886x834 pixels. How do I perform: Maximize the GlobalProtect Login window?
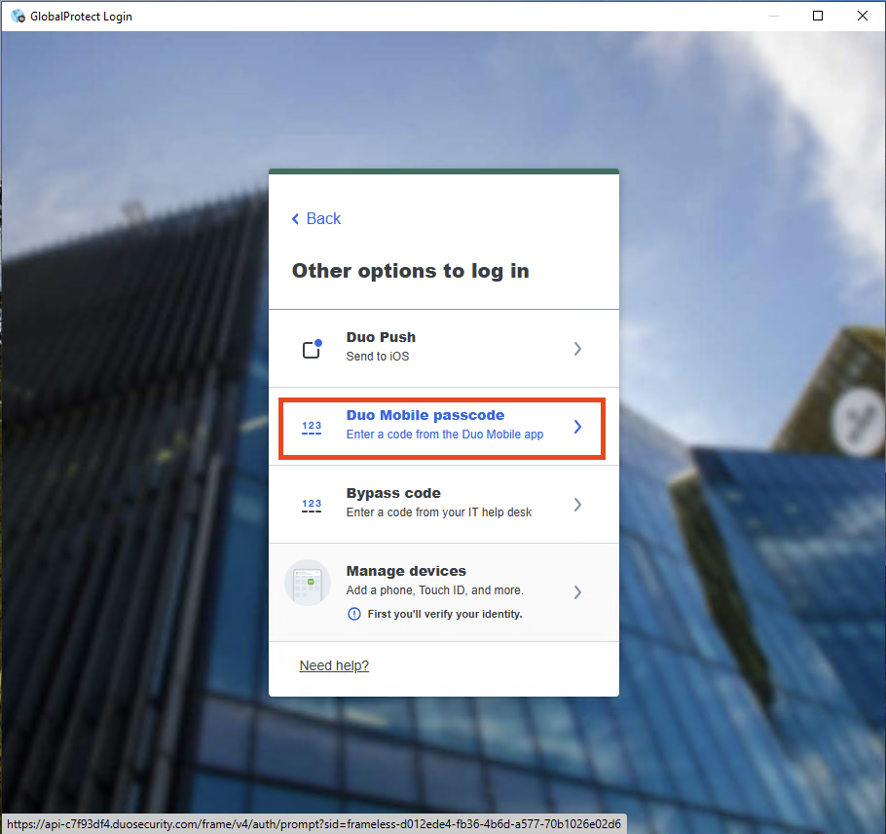(818, 16)
